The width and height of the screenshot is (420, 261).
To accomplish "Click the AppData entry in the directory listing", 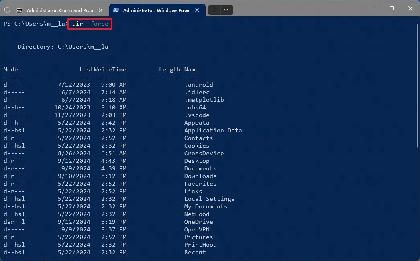I will (196, 123).
